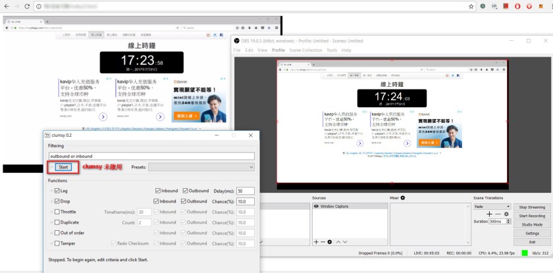The width and height of the screenshot is (553, 273).
Task: Enable the Throttle function checkbox
Action: [x=57, y=212]
